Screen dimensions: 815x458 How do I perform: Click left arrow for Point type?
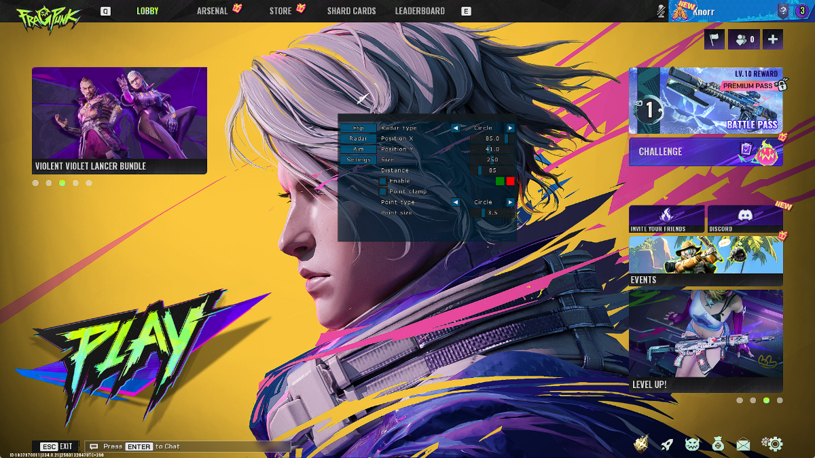click(x=456, y=202)
